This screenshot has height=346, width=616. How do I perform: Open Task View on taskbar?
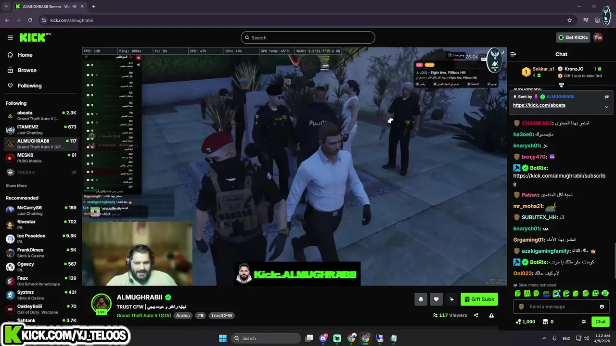pos(309,338)
